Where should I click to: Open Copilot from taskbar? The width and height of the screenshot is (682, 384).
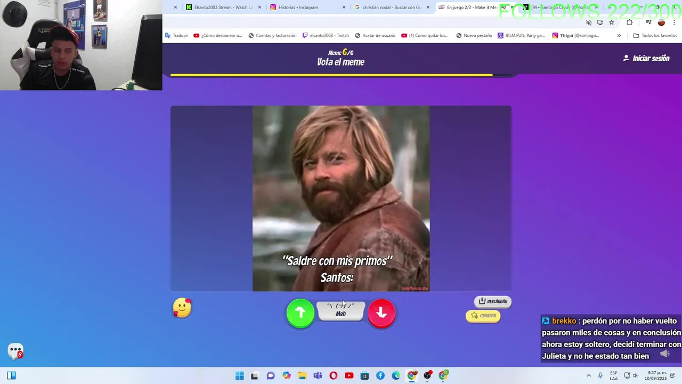pos(287,375)
